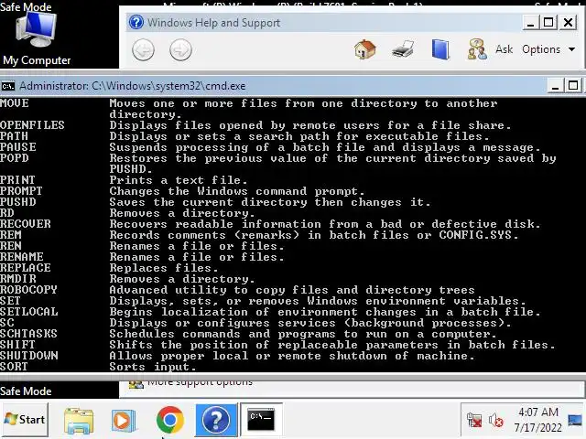Click the muted volume tray icon

(496, 421)
